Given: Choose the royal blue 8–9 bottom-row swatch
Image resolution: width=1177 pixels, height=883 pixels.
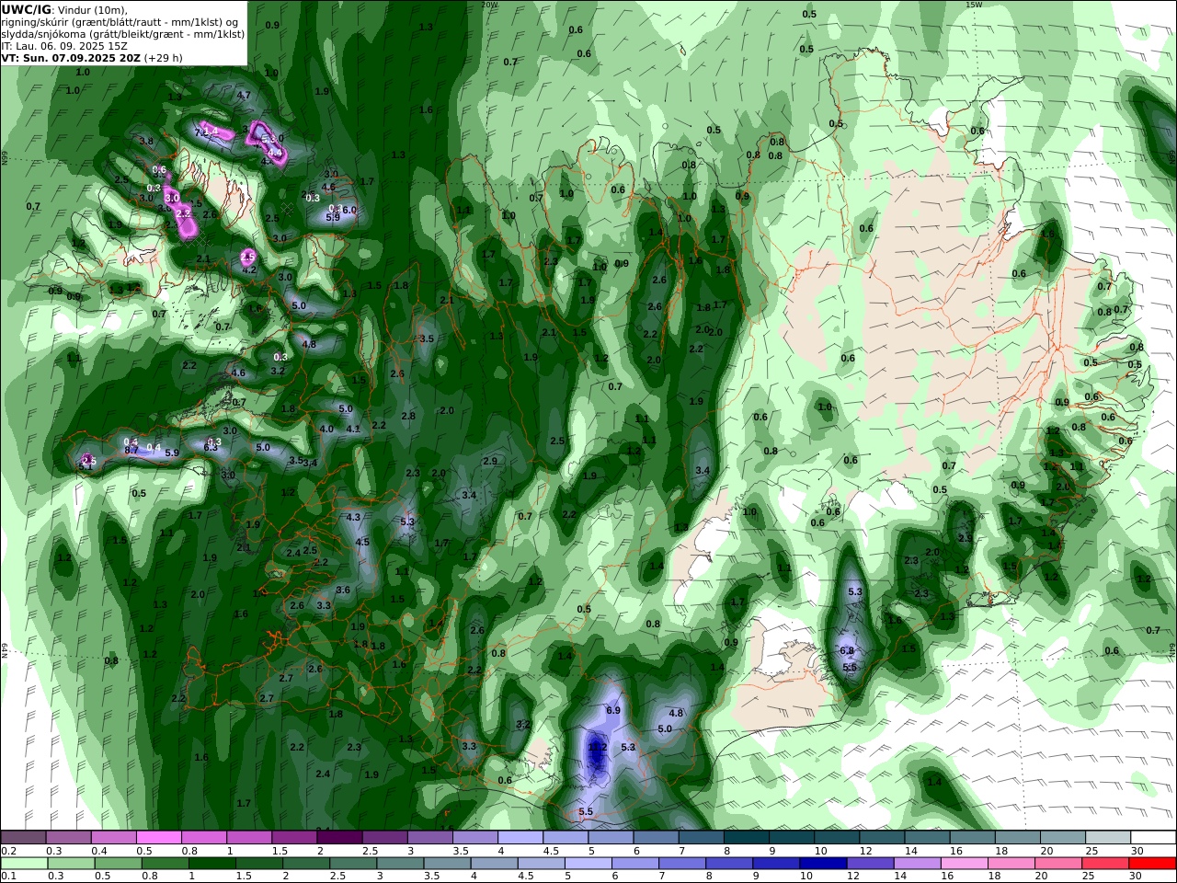Looking at the screenshot, I should point(728,864).
